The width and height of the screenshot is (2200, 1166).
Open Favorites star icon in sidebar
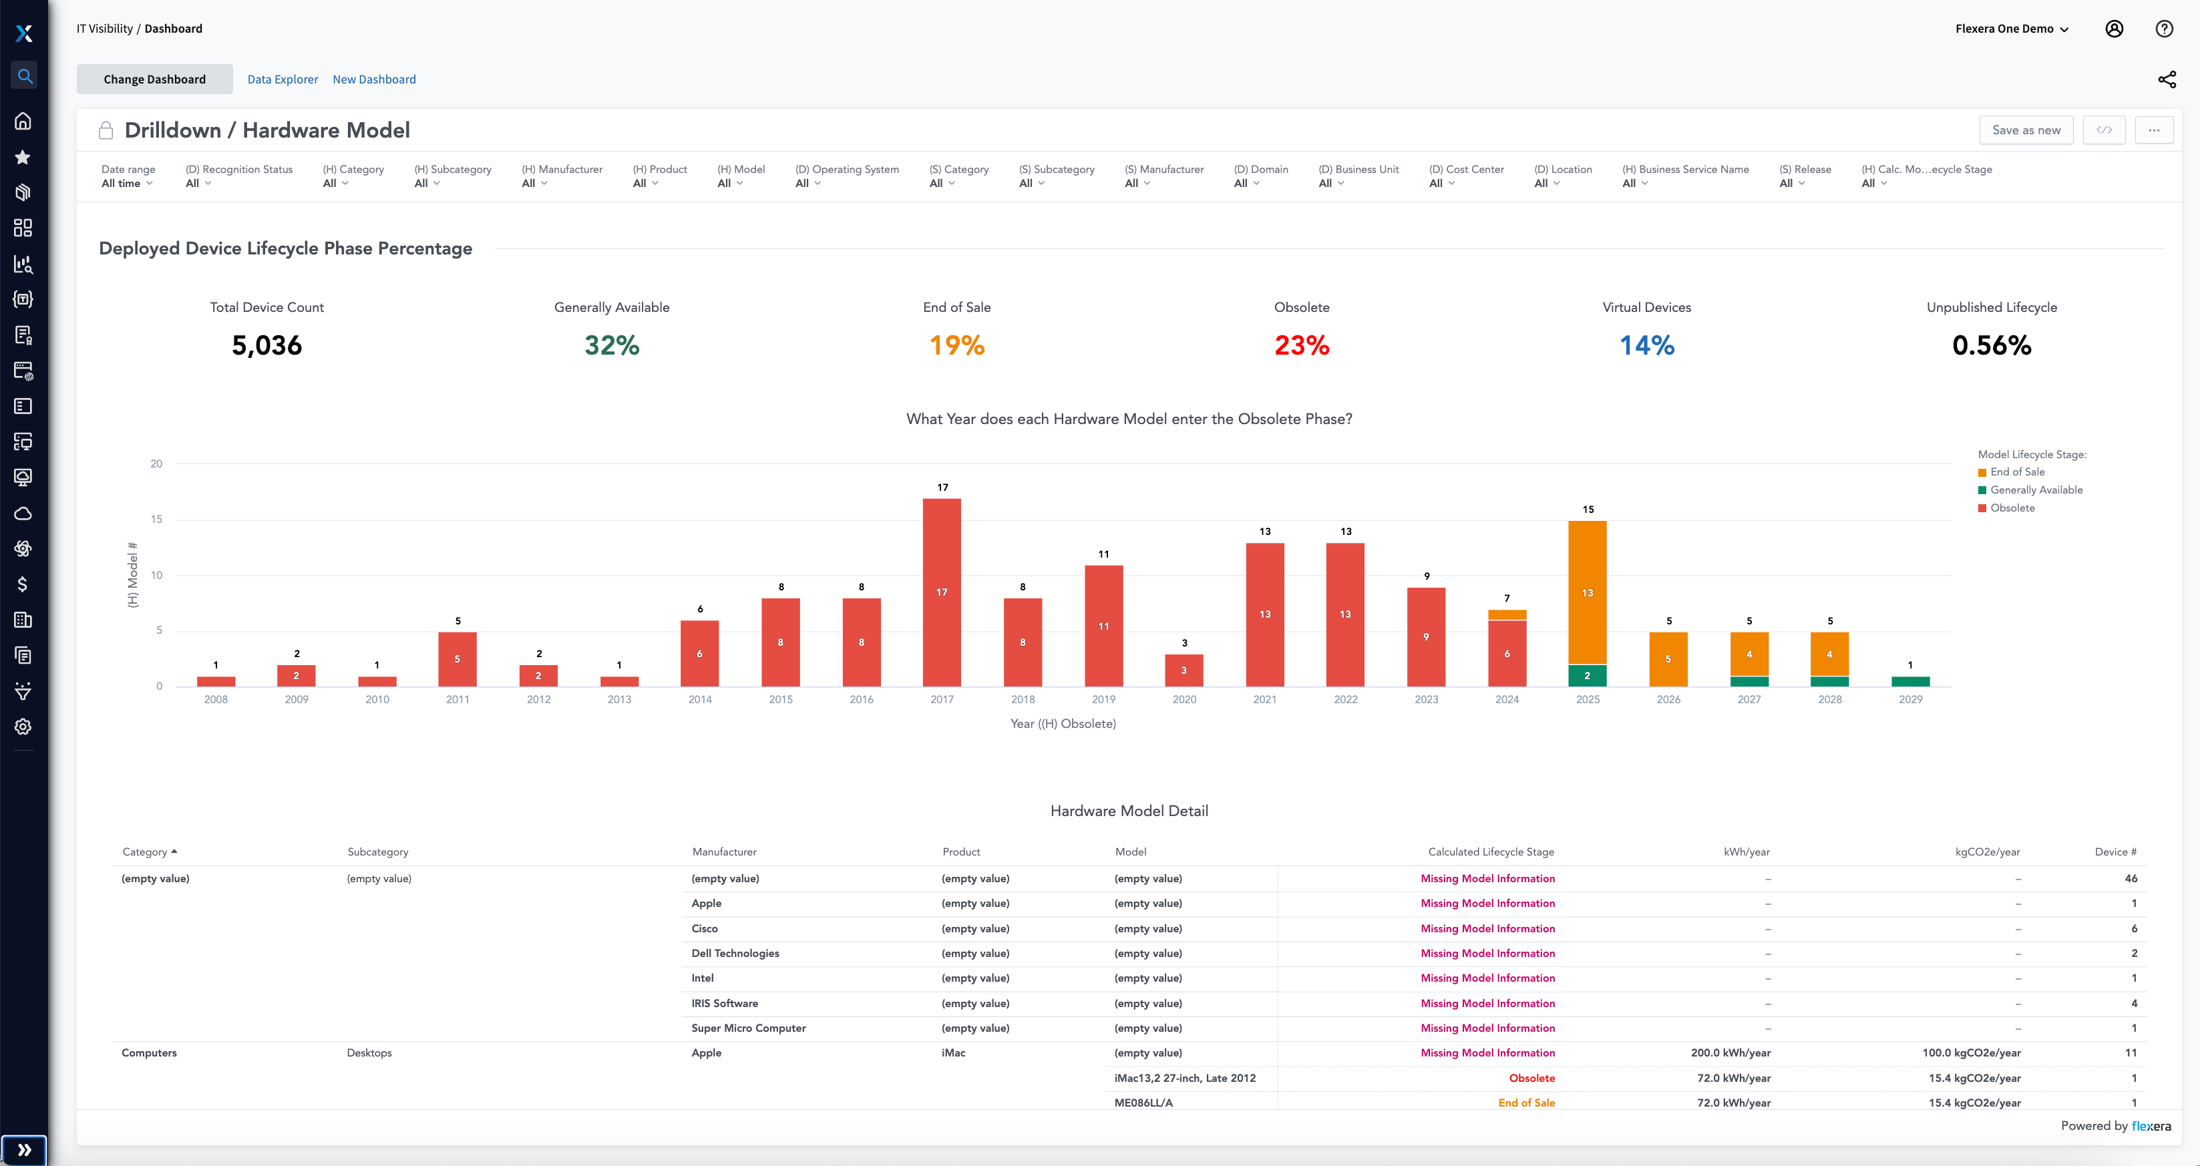23,157
